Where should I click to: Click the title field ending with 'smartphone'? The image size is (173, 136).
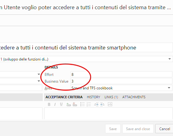[x=86, y=48]
